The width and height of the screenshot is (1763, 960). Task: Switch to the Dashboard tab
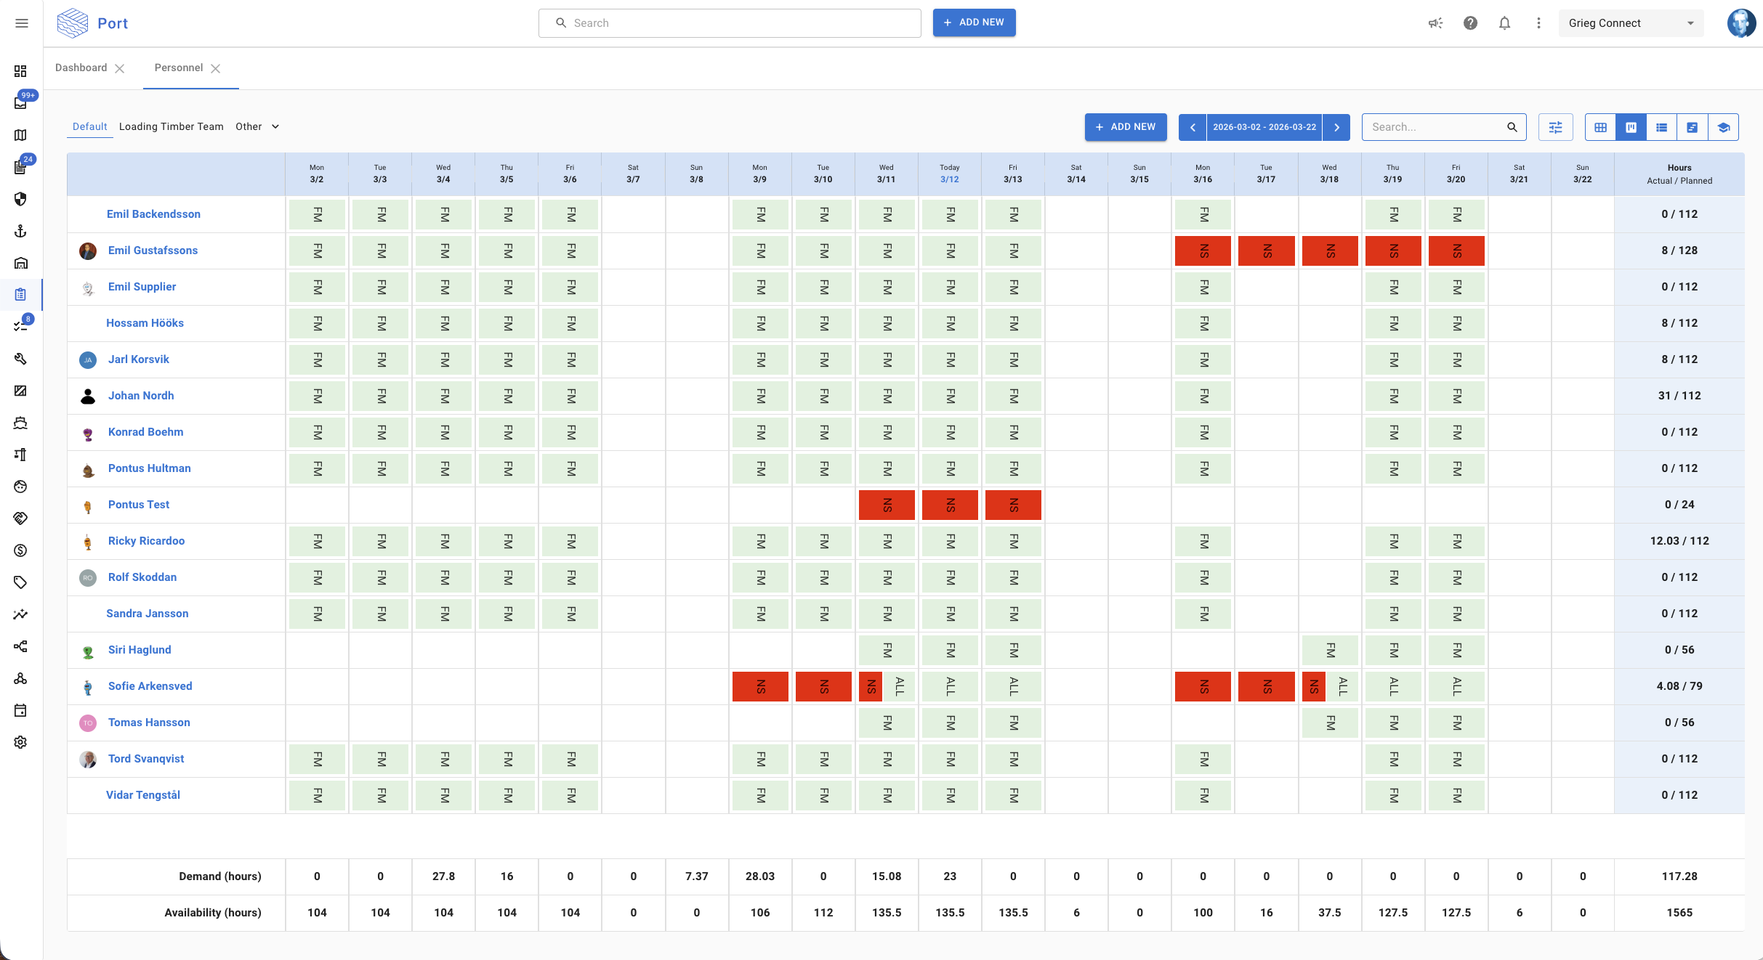coord(81,68)
